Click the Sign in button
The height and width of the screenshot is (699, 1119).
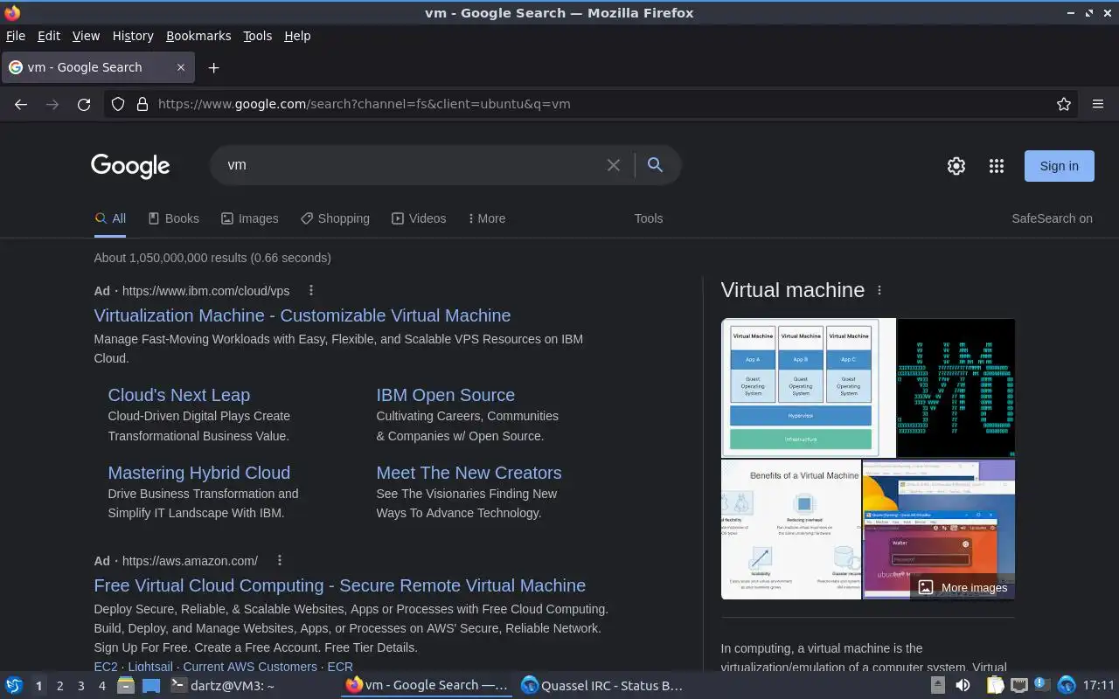[x=1059, y=166]
